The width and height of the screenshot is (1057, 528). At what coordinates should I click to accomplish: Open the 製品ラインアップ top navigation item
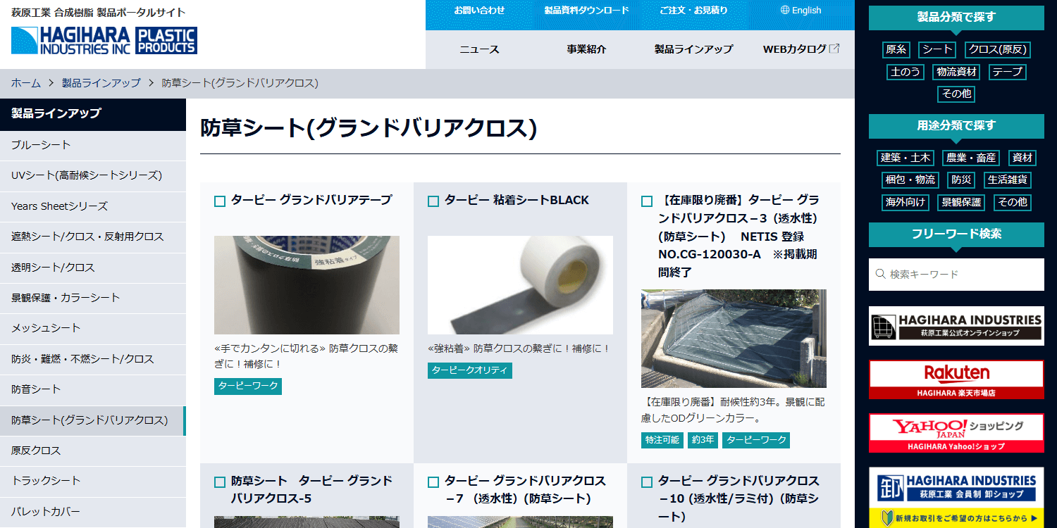point(693,49)
